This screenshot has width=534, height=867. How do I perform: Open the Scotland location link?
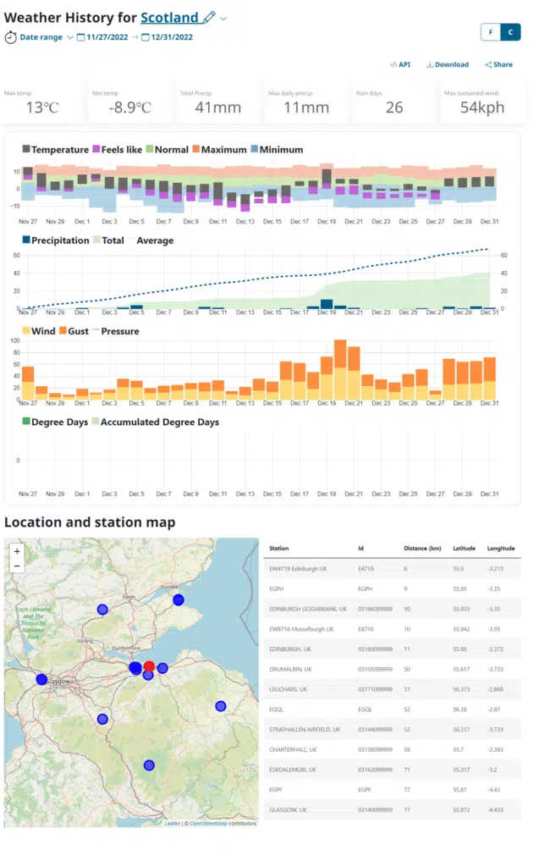pyautogui.click(x=169, y=18)
